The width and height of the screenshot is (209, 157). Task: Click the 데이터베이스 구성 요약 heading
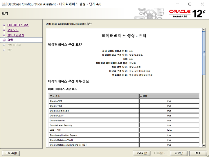[x=65, y=45]
